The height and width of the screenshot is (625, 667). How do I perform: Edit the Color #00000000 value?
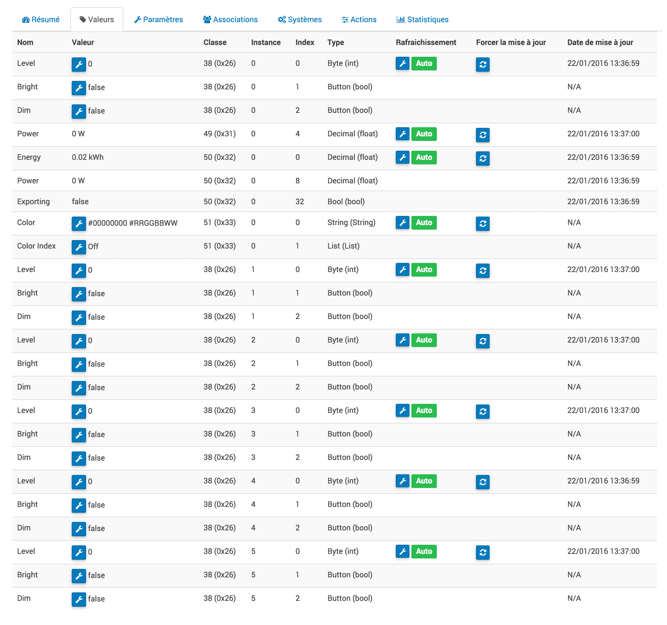coord(79,223)
